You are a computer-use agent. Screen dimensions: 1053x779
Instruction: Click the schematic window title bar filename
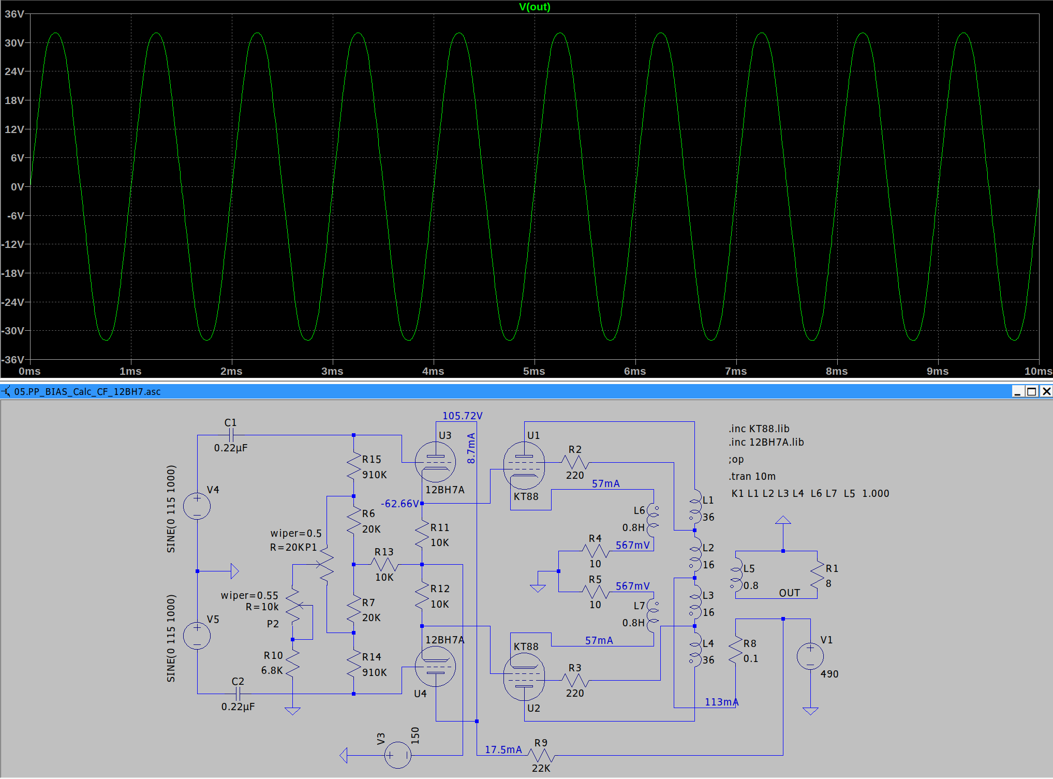tap(87, 391)
